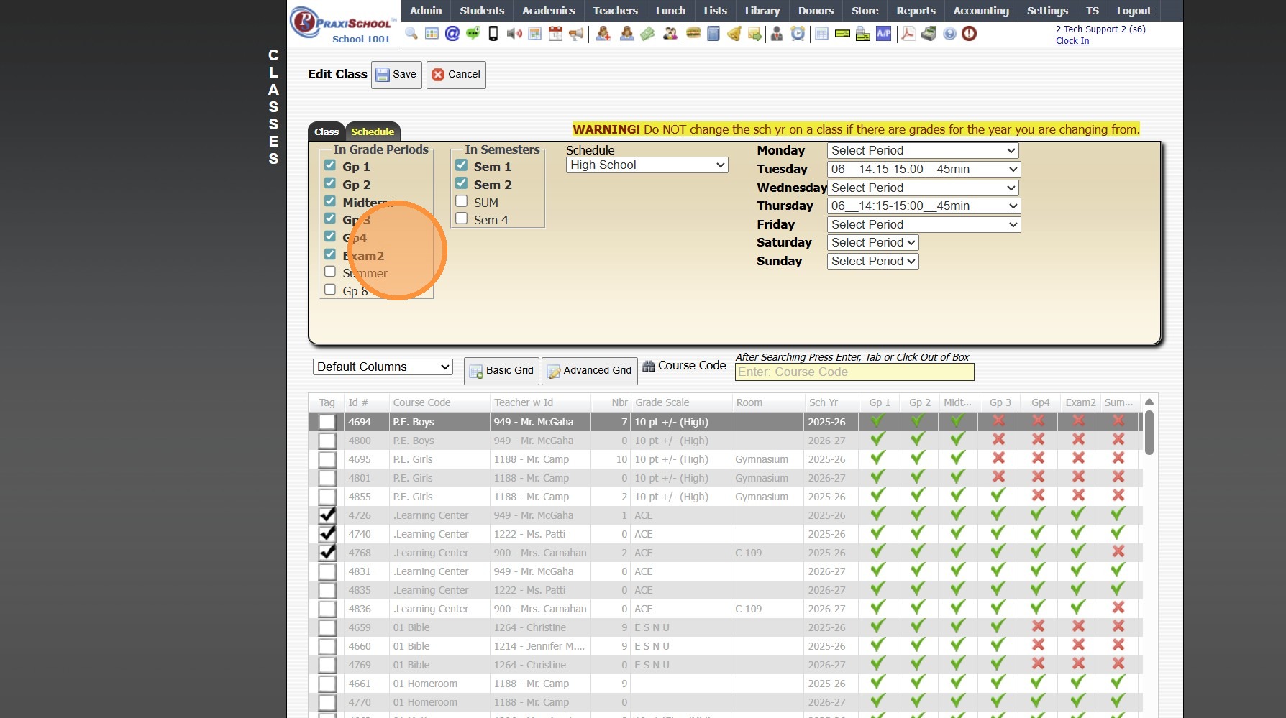Image resolution: width=1286 pixels, height=718 pixels.
Task: Click the Clock In link
Action: point(1072,41)
